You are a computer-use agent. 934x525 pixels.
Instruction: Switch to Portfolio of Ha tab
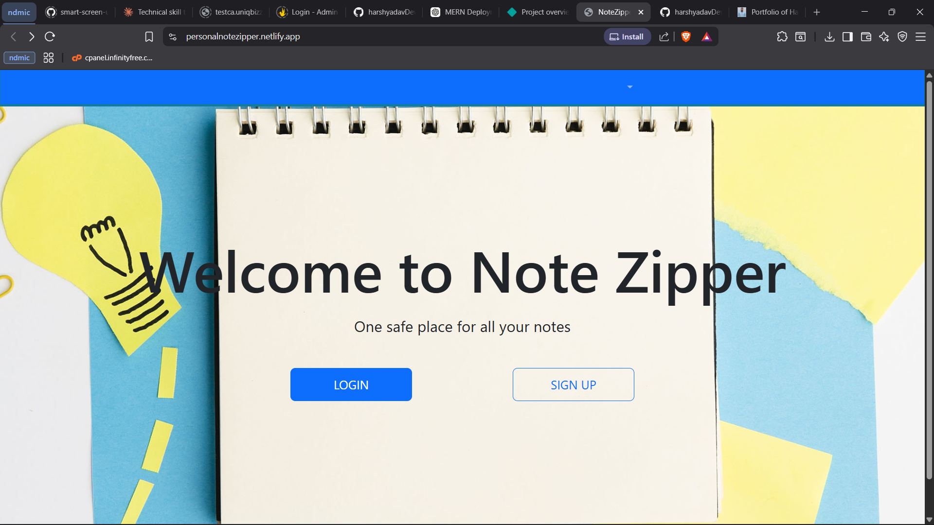768,12
